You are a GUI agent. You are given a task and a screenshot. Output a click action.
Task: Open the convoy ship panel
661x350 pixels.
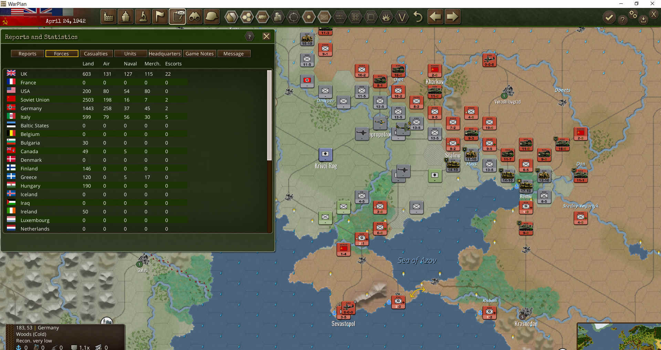coord(126,17)
